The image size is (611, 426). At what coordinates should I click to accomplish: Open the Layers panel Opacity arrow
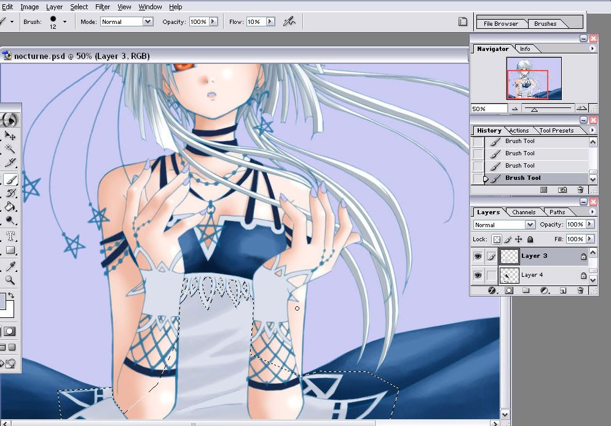coord(590,224)
